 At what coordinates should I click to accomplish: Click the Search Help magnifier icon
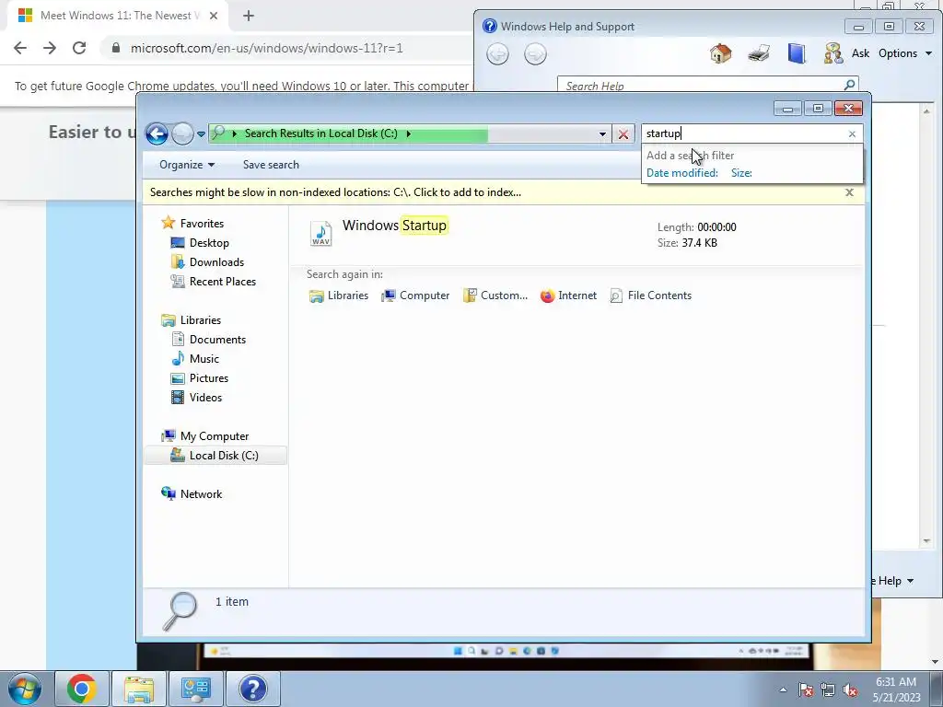(849, 86)
